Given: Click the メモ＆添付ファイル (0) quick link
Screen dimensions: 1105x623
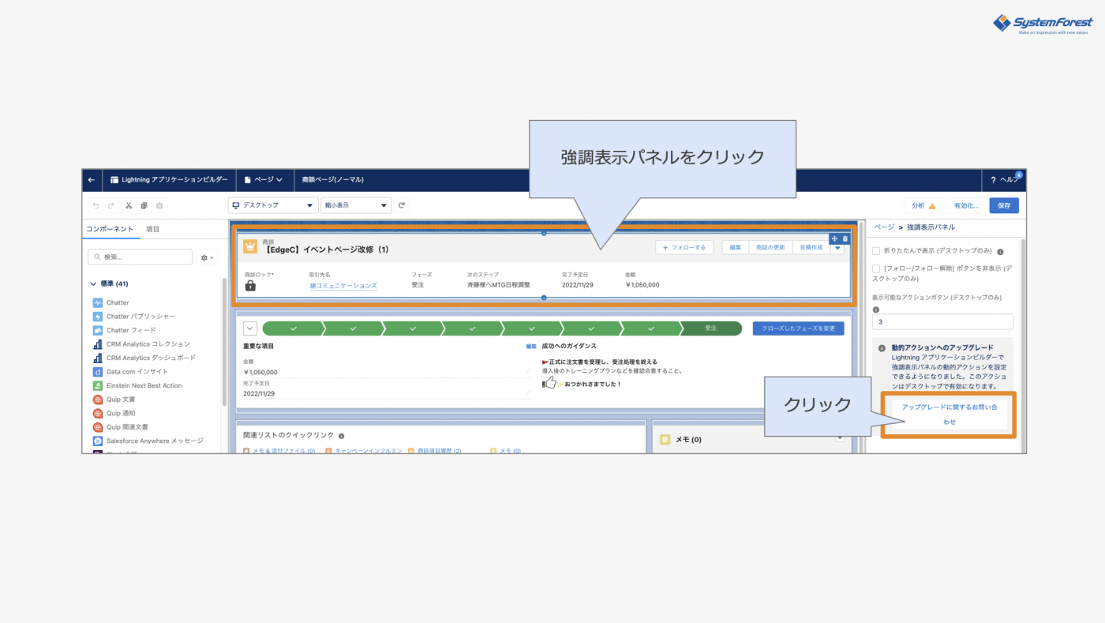Looking at the screenshot, I should click(283, 451).
